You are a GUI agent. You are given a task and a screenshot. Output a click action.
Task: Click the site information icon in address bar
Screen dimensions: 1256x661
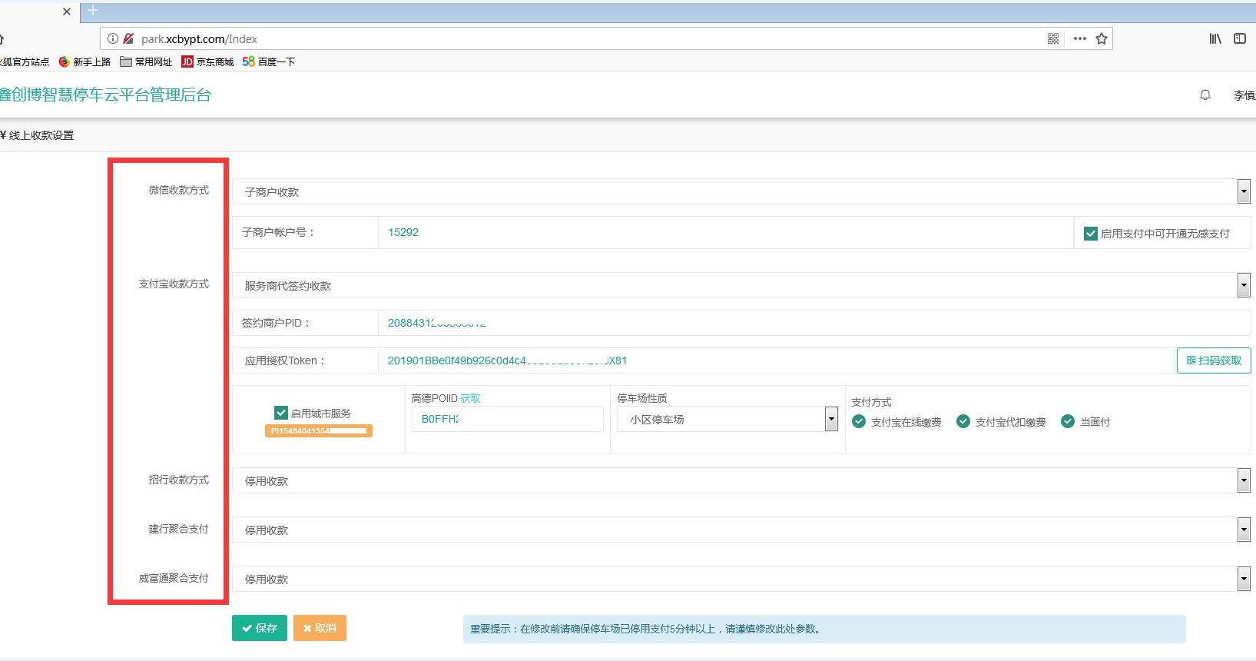[113, 38]
